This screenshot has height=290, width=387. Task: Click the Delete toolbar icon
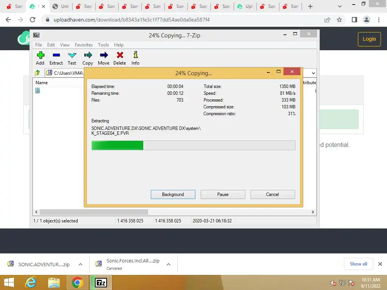point(120,58)
